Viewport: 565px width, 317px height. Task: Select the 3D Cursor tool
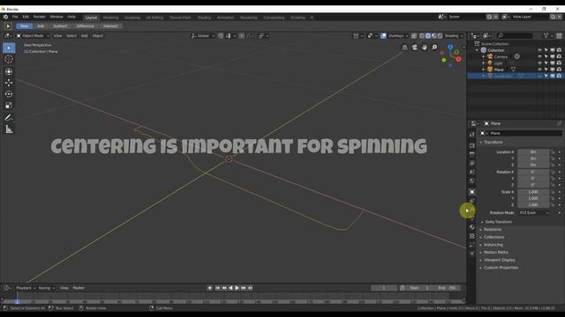[x=9, y=59]
